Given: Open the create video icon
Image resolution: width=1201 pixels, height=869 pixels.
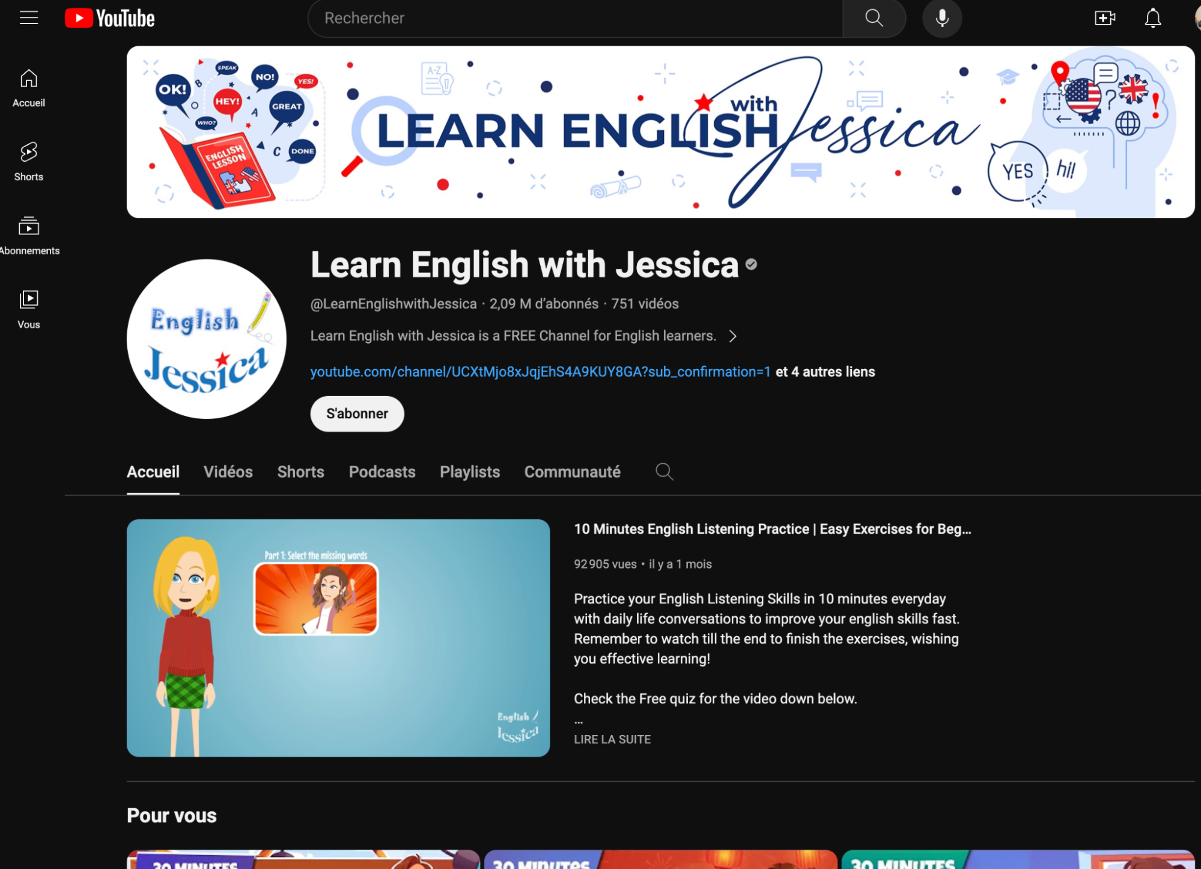Looking at the screenshot, I should (x=1104, y=18).
